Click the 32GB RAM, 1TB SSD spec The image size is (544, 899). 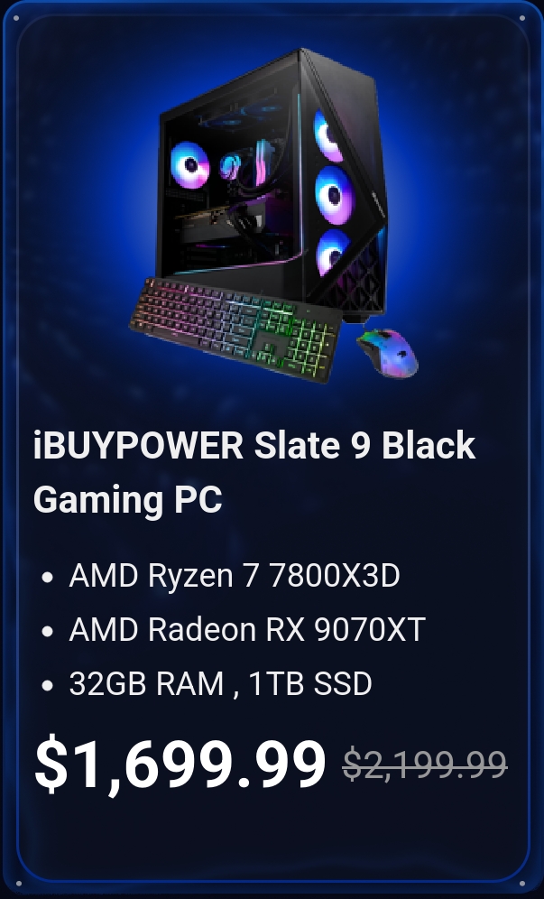click(x=221, y=683)
